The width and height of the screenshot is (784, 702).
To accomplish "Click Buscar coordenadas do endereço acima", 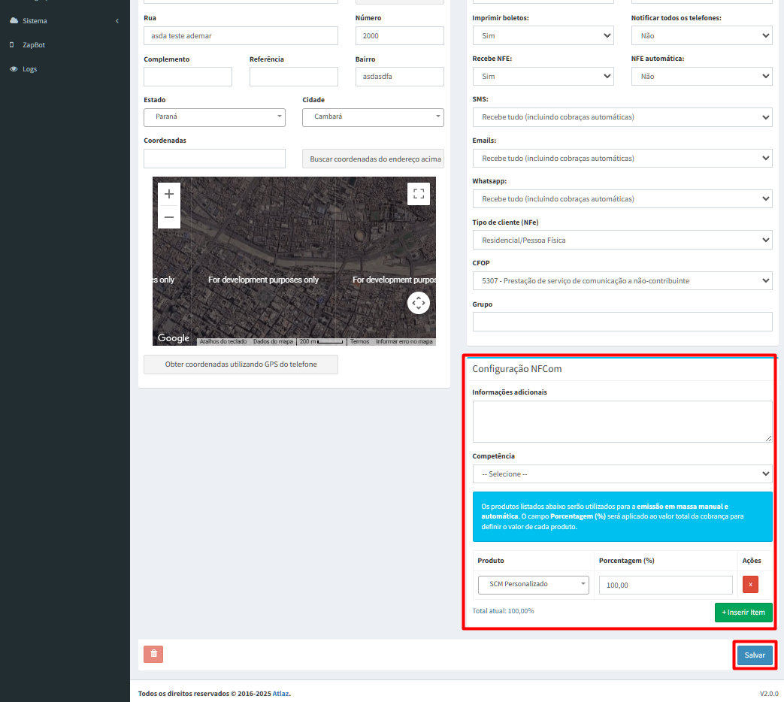I will point(373,159).
